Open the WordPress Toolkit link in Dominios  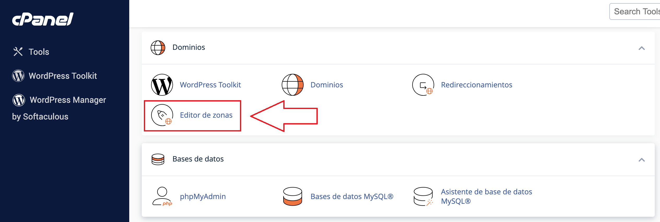pos(210,85)
